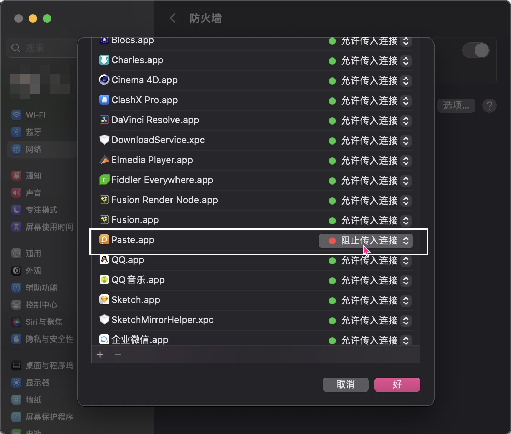Click the Elmedia Player app icon
The height and width of the screenshot is (434, 511).
(104, 160)
